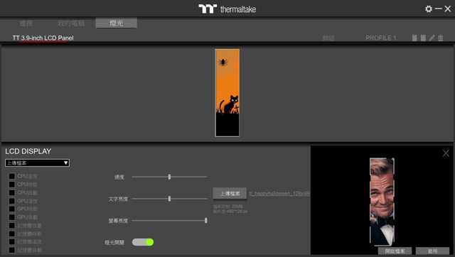
Task: Click the first save profile icon
Action: pos(414,38)
